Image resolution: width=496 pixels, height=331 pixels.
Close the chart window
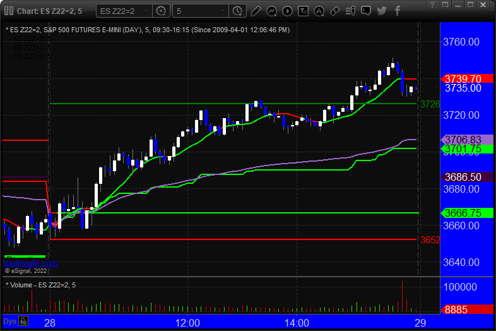[x=483, y=4]
